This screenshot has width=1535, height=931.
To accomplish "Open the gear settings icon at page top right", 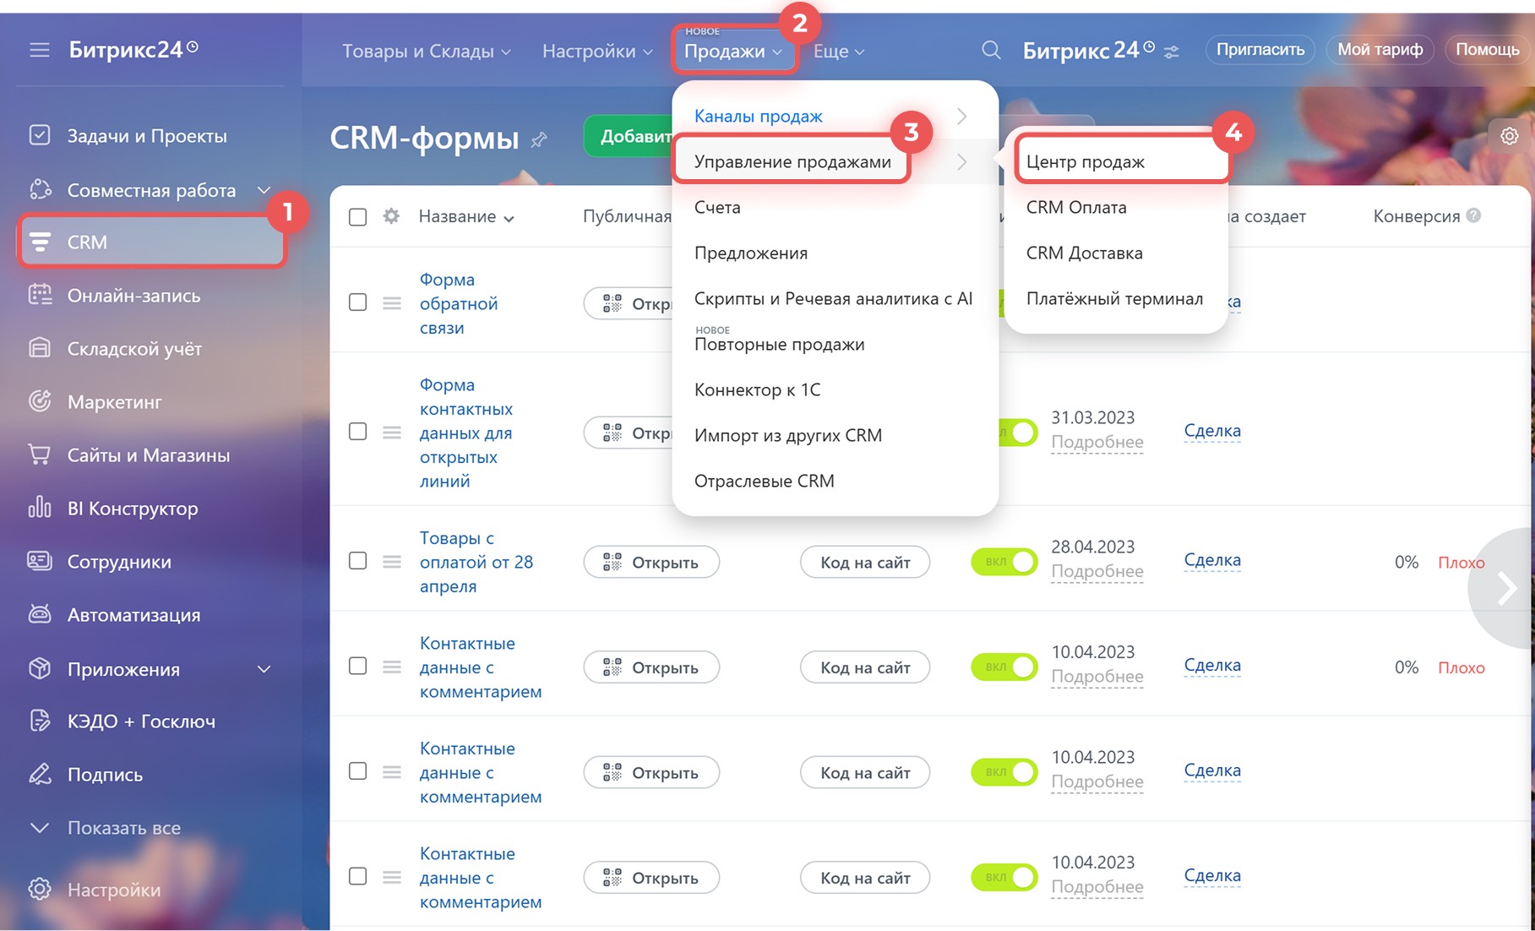I will (x=1510, y=136).
